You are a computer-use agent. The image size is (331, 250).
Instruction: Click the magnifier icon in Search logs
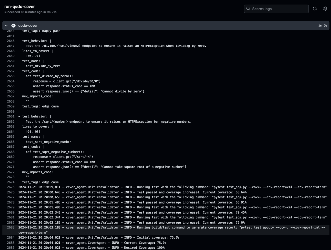coord(248,9)
